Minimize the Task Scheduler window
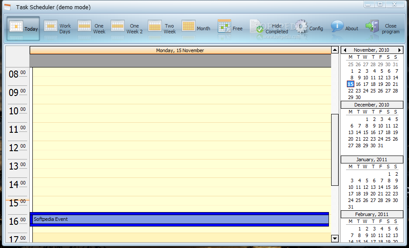The height and width of the screenshot is (248, 409). [368, 4]
